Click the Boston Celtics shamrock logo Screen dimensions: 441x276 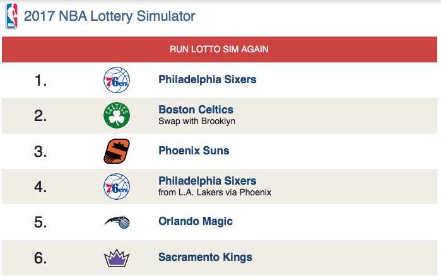click(x=116, y=115)
